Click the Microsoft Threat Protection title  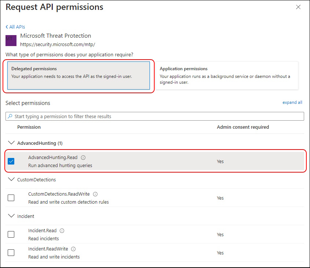(x=56, y=36)
